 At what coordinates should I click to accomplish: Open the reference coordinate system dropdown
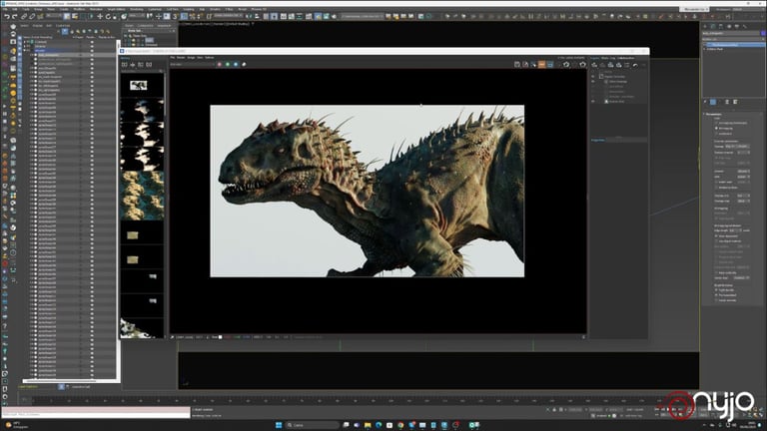[136, 17]
